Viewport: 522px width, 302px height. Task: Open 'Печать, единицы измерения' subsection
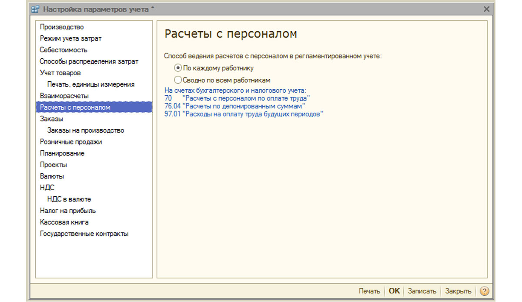point(91,84)
